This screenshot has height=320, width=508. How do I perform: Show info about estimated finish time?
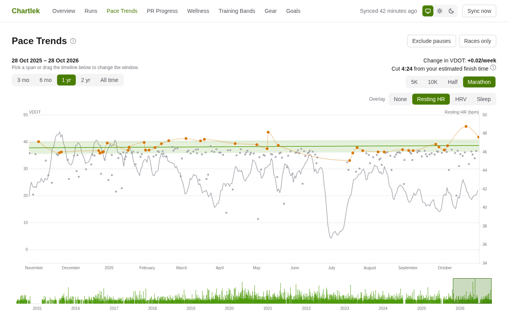pos(493,68)
